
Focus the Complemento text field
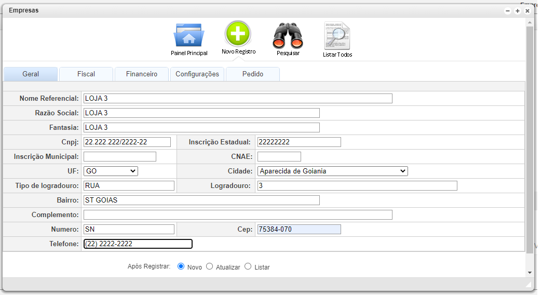[x=238, y=214]
